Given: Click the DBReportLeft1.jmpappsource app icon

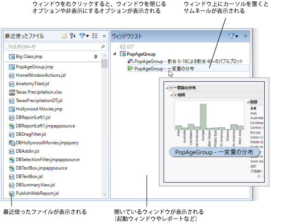Looking at the screenshot, I should (11, 126).
